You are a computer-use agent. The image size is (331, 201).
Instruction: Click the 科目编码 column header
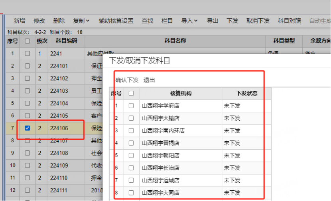click(66, 41)
